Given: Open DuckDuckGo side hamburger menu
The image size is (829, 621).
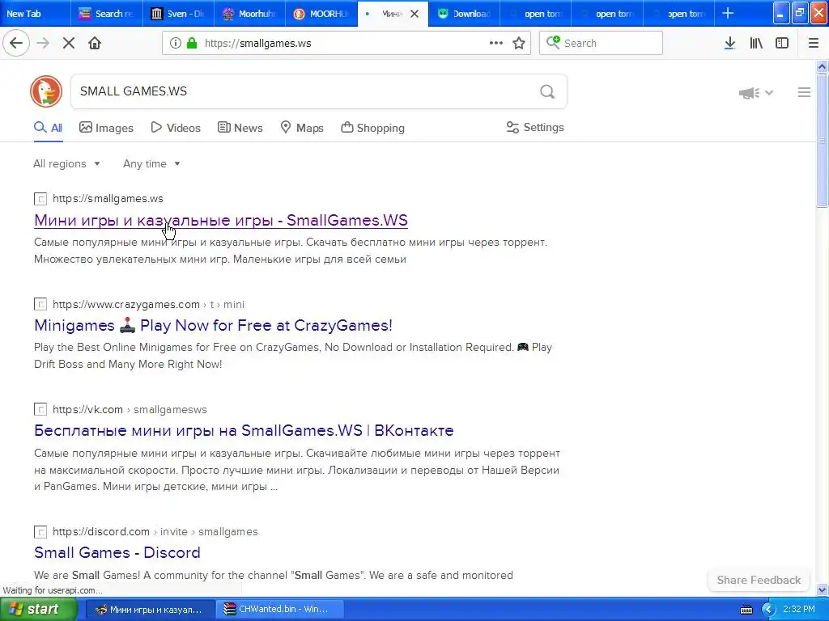Looking at the screenshot, I should click(x=804, y=92).
